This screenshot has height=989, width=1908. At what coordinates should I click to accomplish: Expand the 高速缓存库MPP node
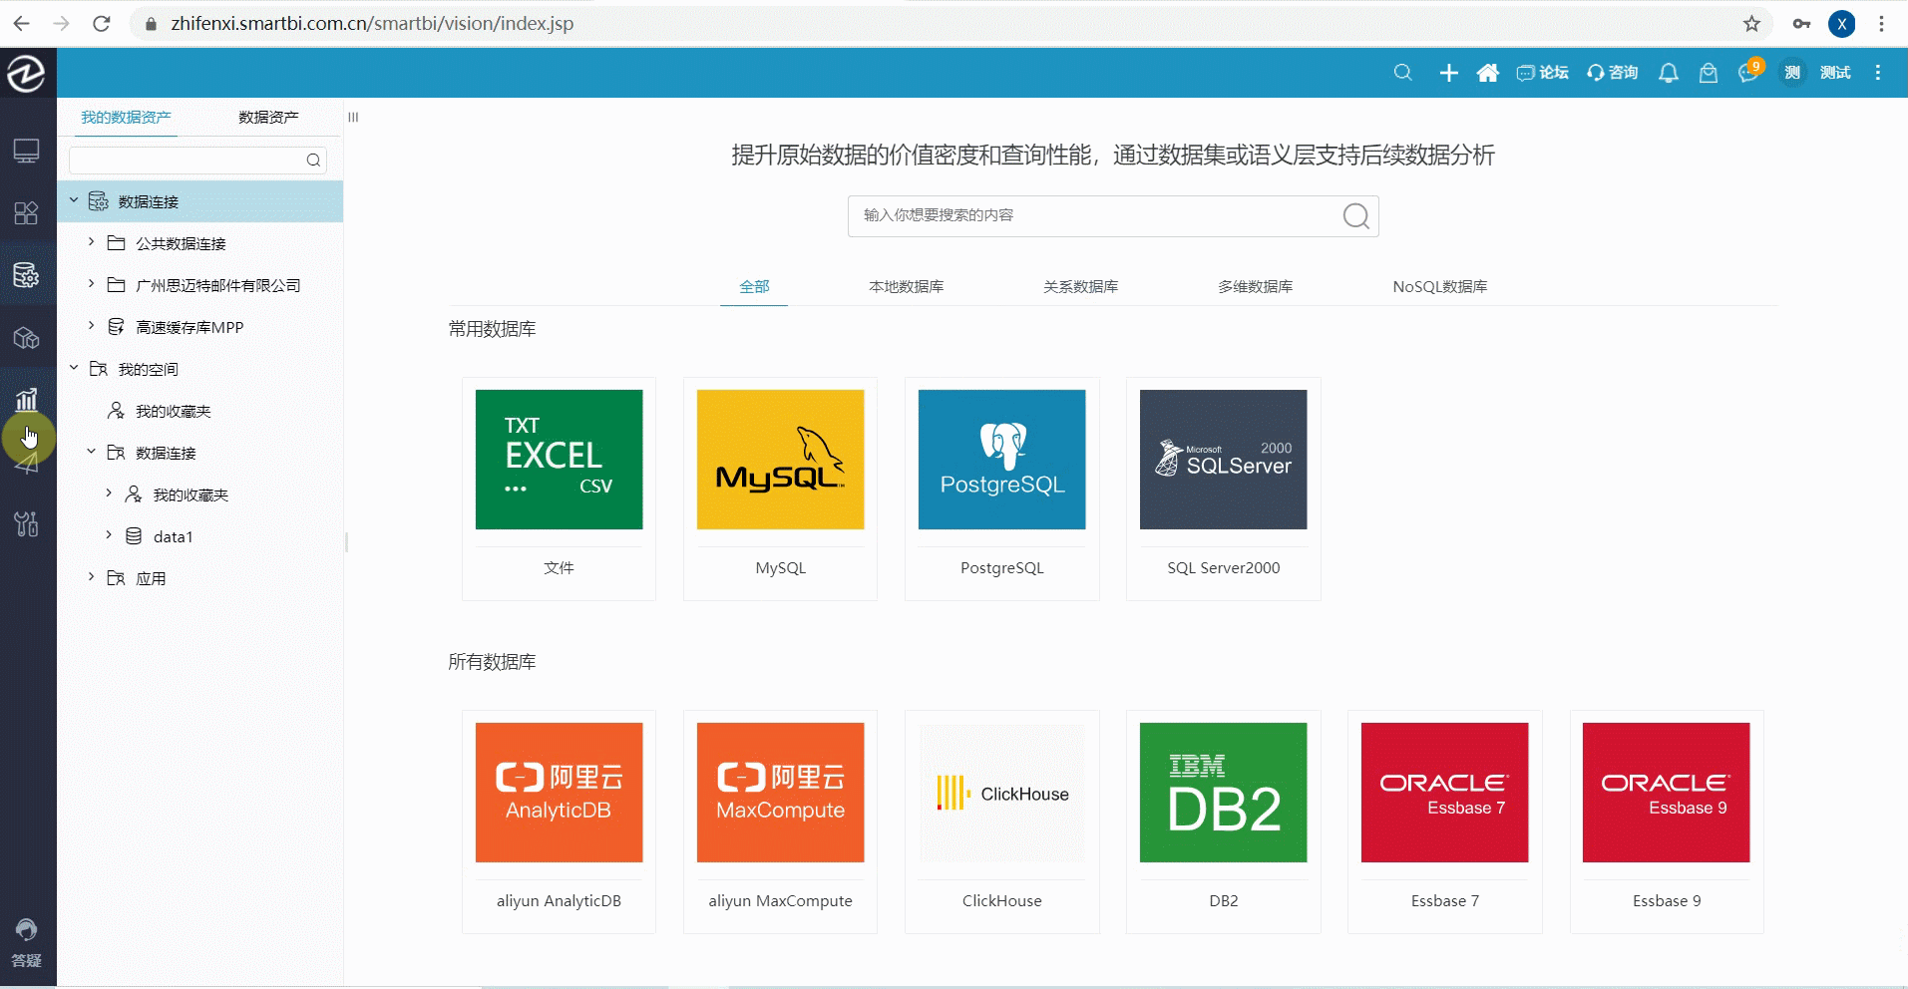(x=91, y=326)
